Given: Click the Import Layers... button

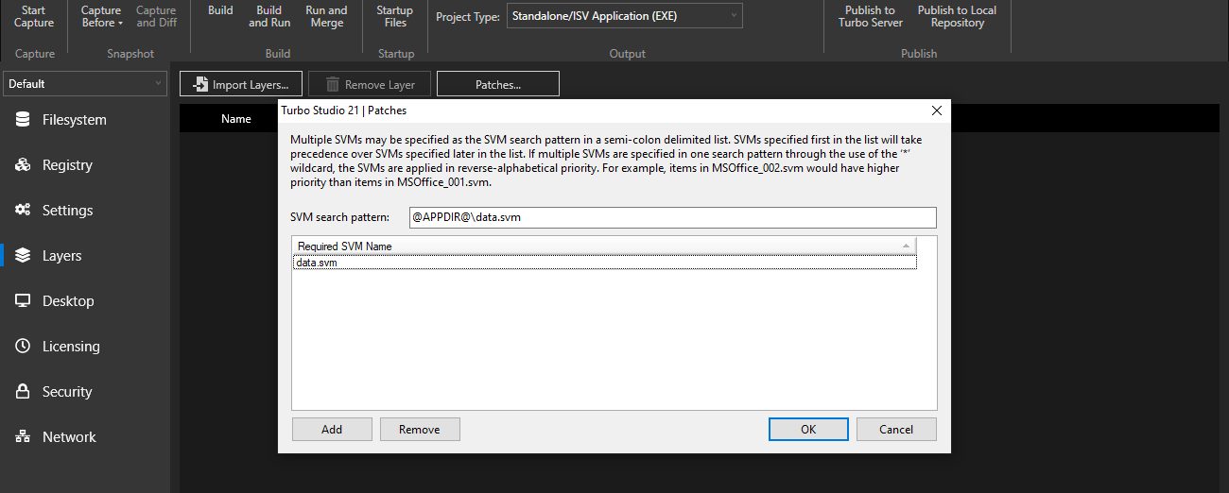Looking at the screenshot, I should 241,84.
